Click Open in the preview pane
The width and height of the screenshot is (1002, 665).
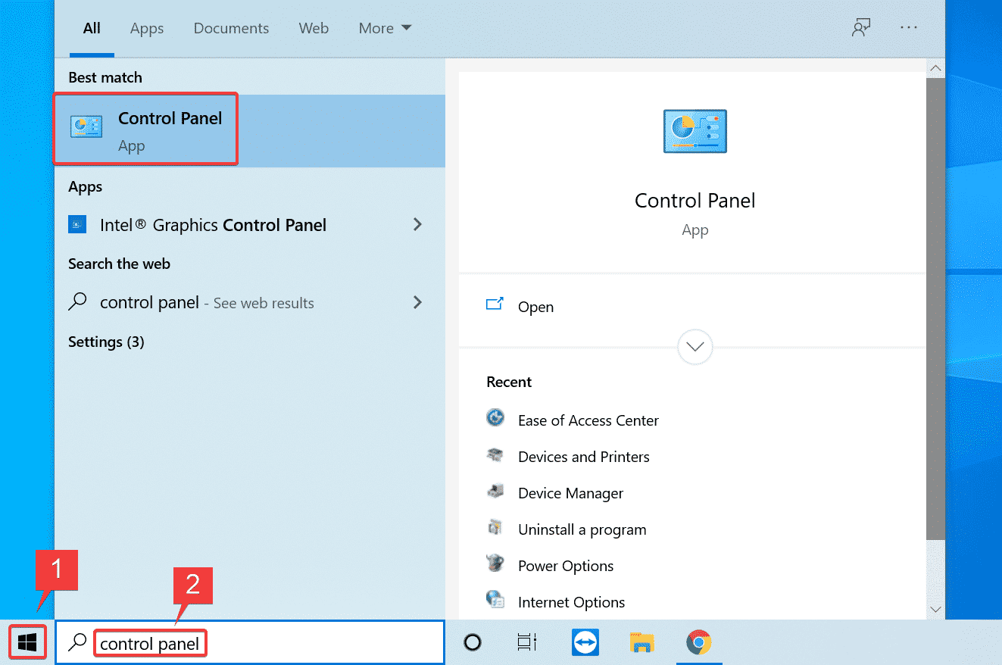click(x=535, y=307)
